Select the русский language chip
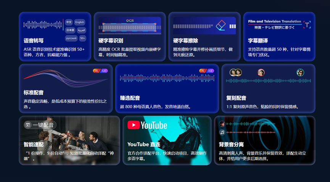 (71, 38)
